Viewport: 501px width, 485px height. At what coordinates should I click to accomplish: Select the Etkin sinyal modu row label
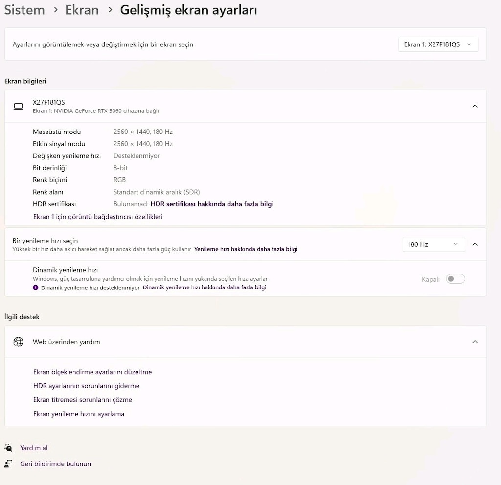point(59,144)
